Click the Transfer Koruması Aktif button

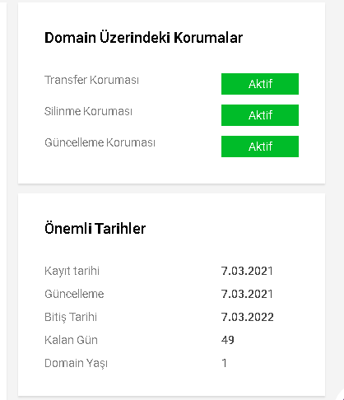[x=260, y=84]
